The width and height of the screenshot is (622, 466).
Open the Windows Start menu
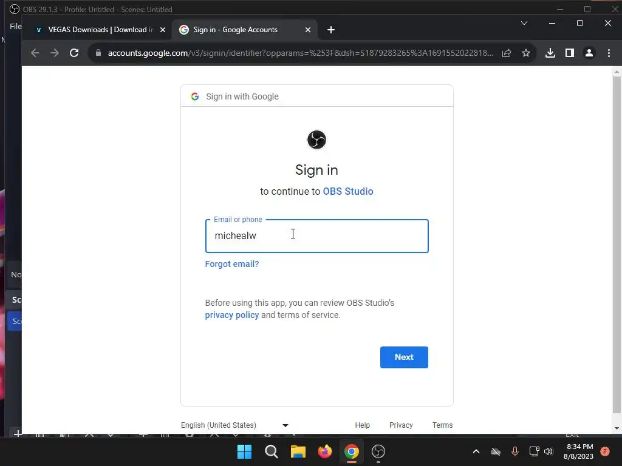pyautogui.click(x=244, y=451)
